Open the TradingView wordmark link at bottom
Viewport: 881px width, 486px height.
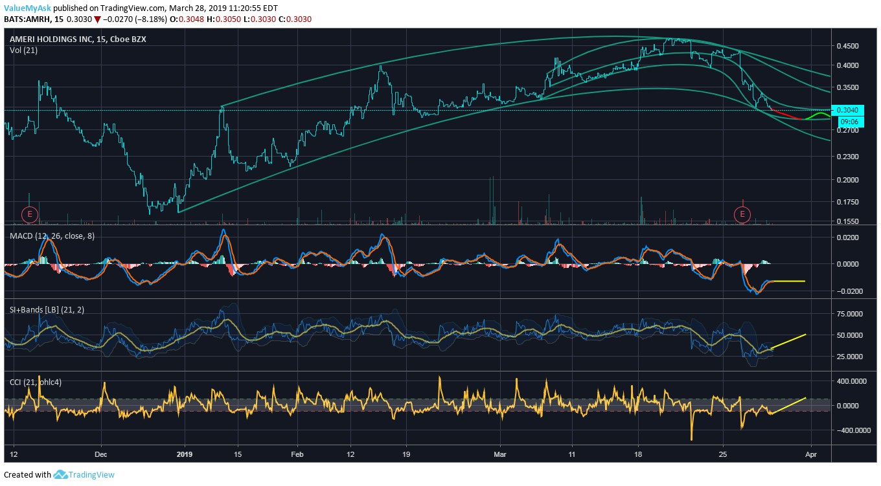tap(91, 474)
